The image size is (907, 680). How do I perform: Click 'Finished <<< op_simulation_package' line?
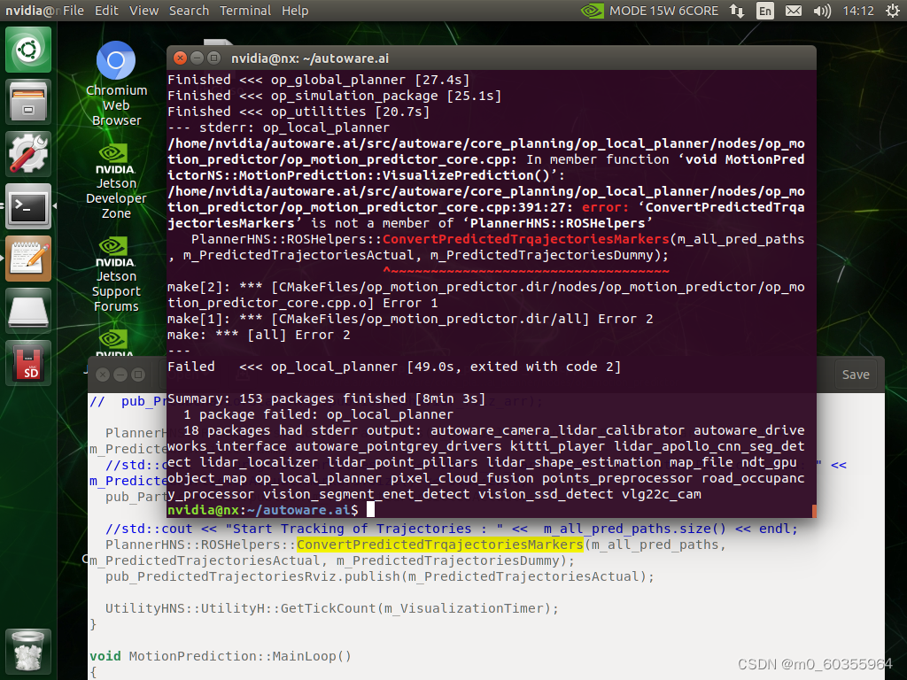334,96
